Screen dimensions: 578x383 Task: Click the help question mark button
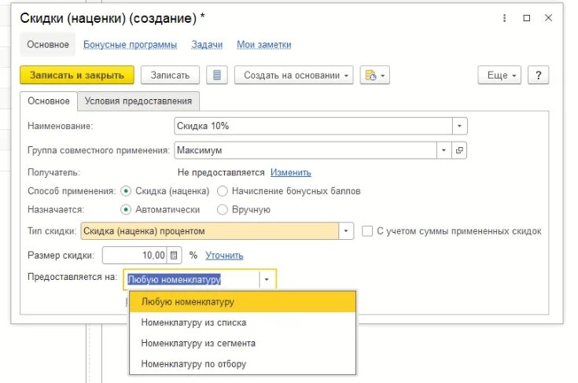coord(538,75)
